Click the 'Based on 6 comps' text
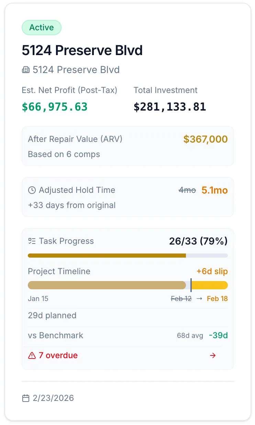The width and height of the screenshot is (255, 425). (64, 154)
